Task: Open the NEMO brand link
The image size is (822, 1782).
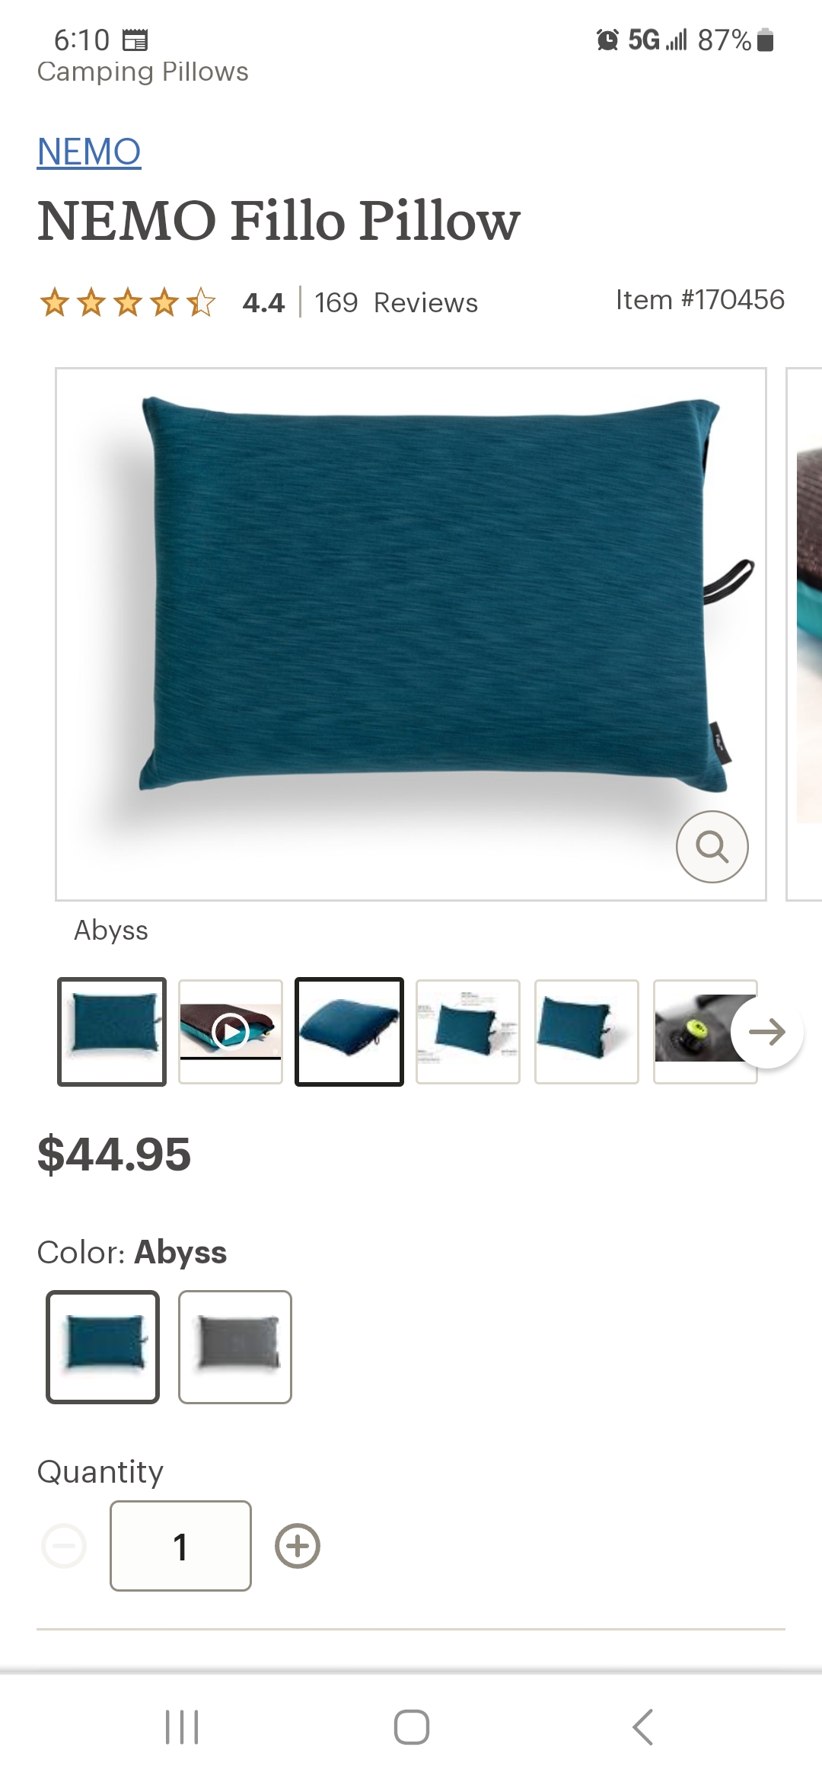Action: [89, 152]
